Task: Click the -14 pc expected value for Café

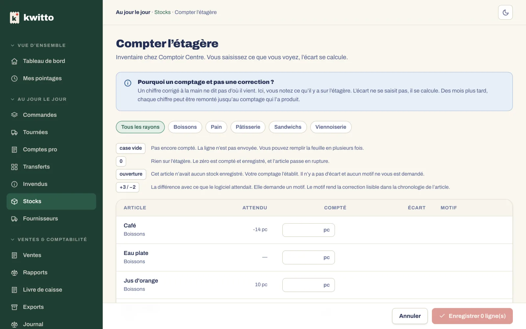Action: coord(260,229)
